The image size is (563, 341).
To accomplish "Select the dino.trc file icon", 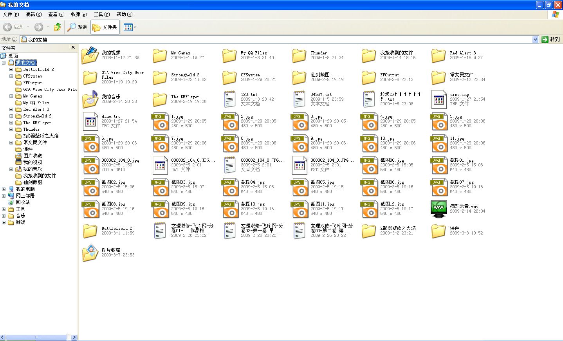I will pyautogui.click(x=90, y=121).
